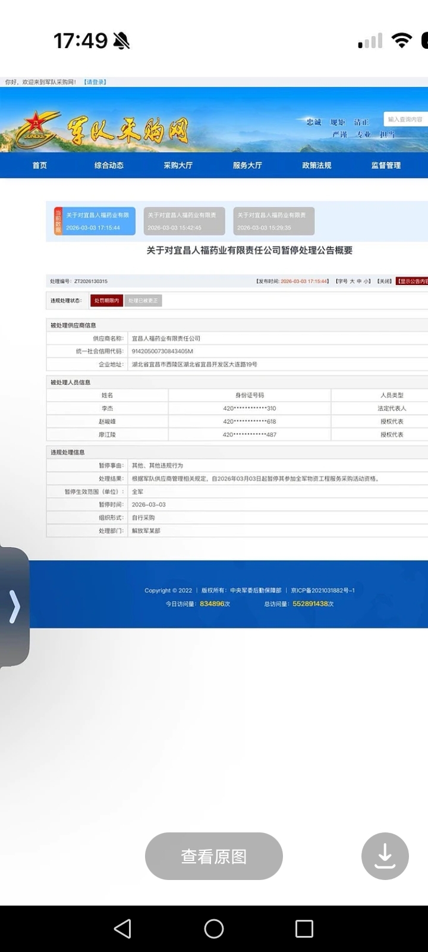Screen dimensions: 428x952
Task: Select the notice tab dated 15:29:35
Action: 274,221
